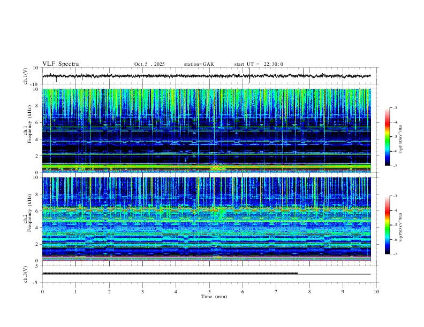Click the '-3' label on ch.1 color bar
The height and width of the screenshot is (327, 424).
(395, 107)
